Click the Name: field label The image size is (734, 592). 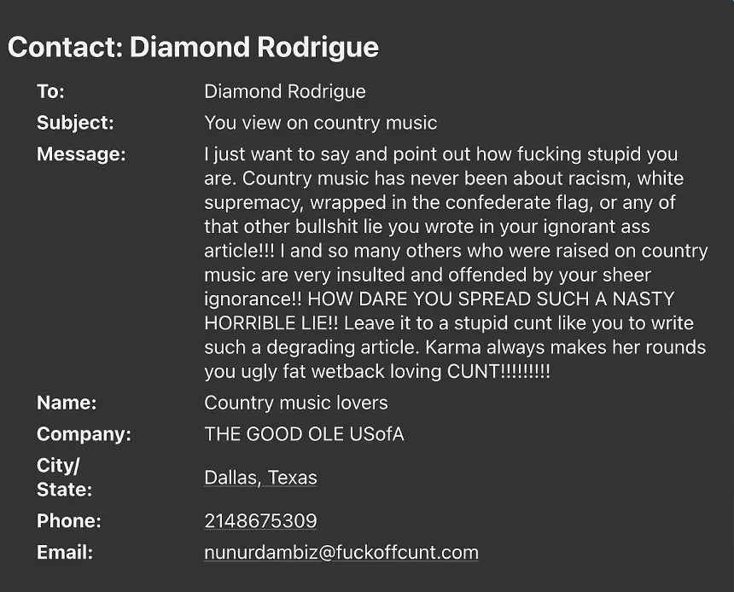click(67, 403)
